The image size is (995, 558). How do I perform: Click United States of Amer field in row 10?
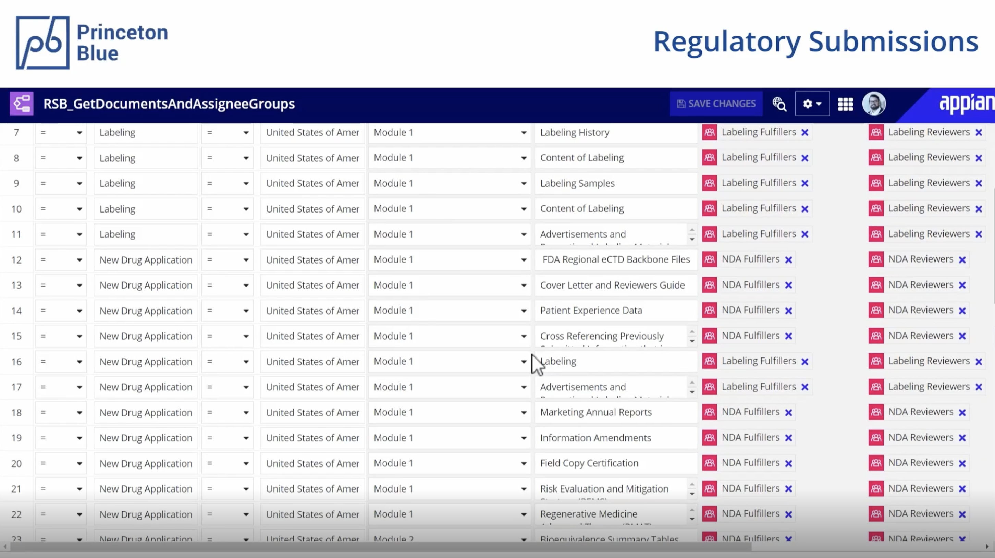tap(312, 209)
